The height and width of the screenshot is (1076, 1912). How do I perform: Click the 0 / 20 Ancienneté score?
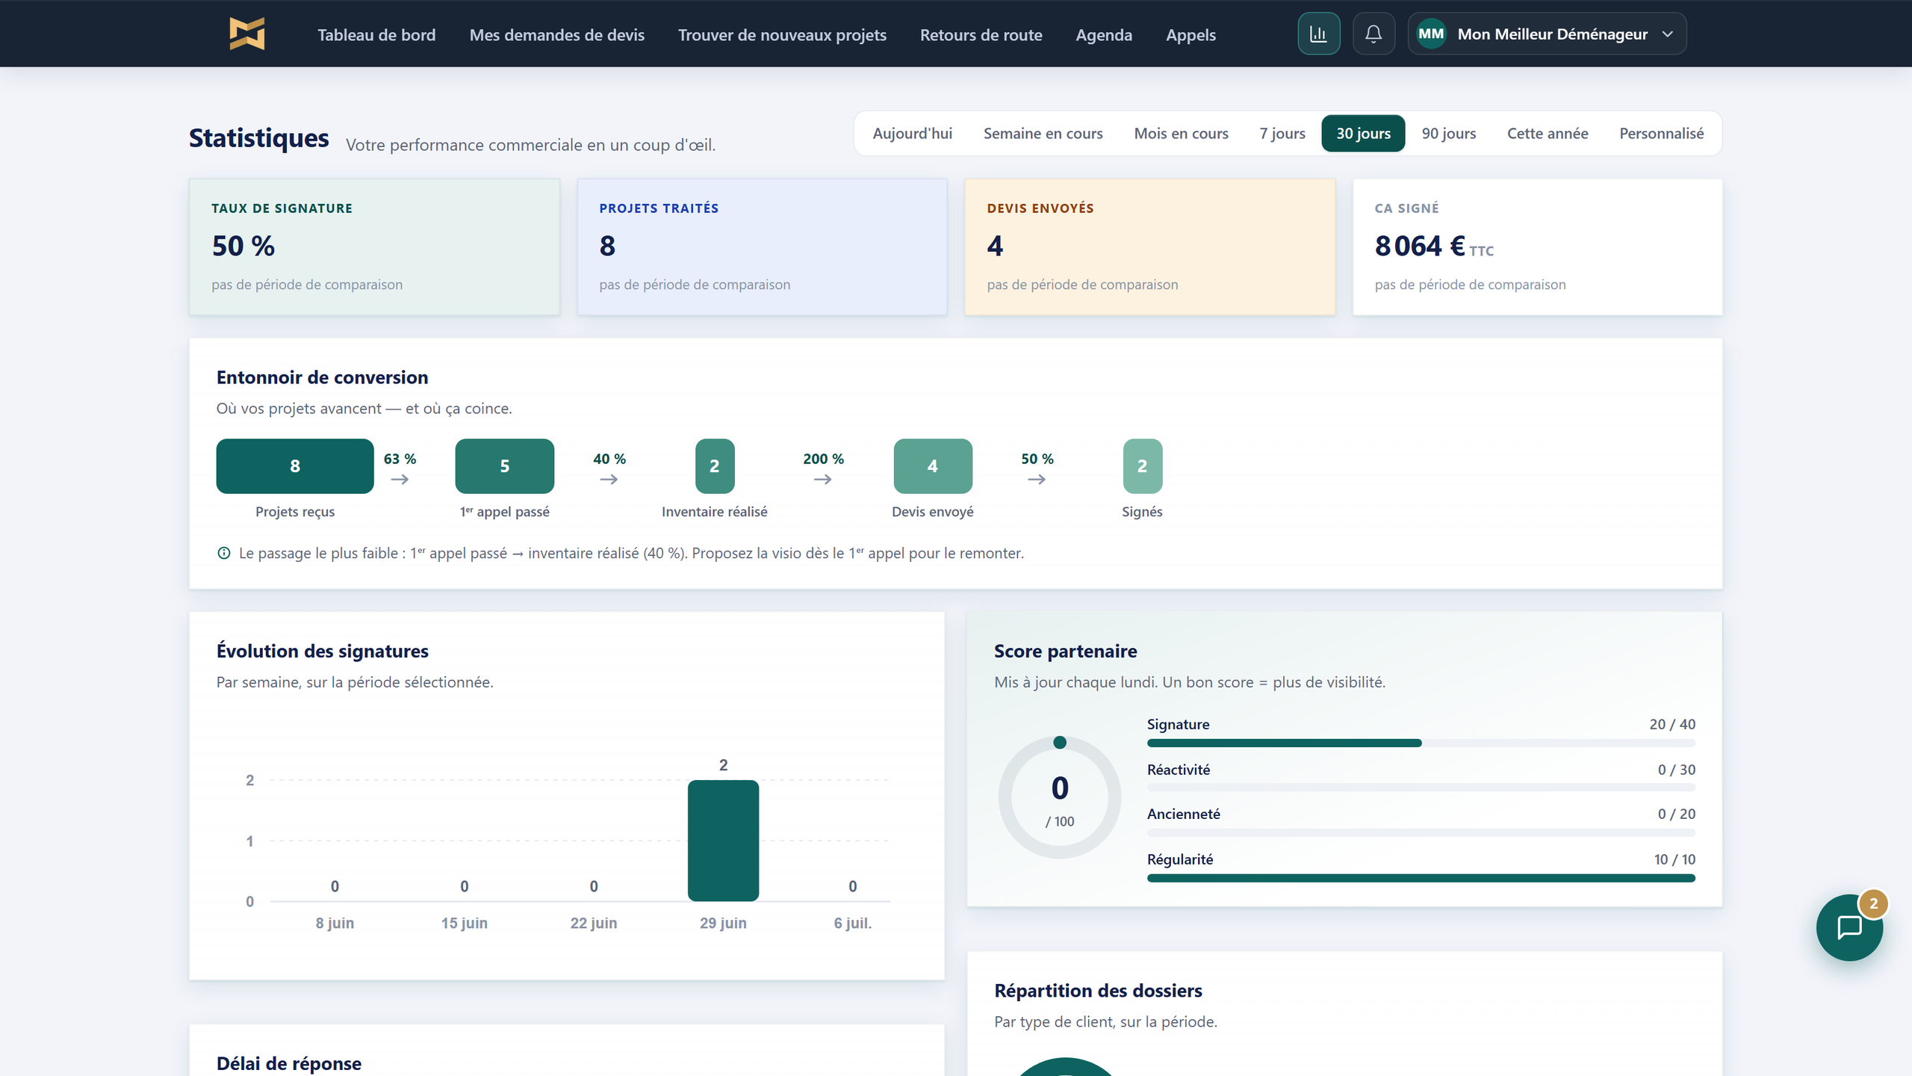coord(1676,814)
